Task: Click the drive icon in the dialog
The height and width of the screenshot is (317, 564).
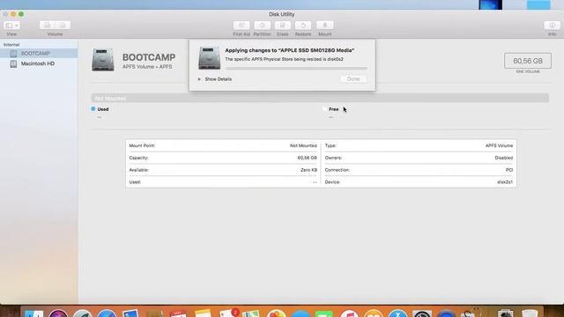Action: pyautogui.click(x=210, y=58)
